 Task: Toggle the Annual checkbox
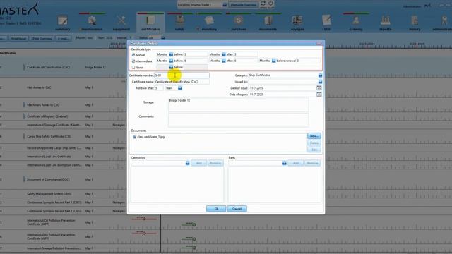click(x=133, y=55)
